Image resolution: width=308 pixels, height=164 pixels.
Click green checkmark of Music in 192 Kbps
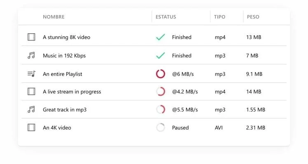click(x=161, y=55)
